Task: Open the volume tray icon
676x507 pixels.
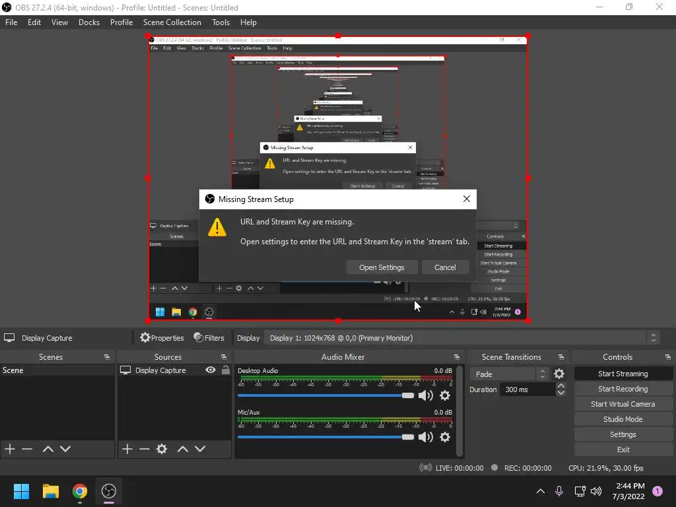Action: 596,491
